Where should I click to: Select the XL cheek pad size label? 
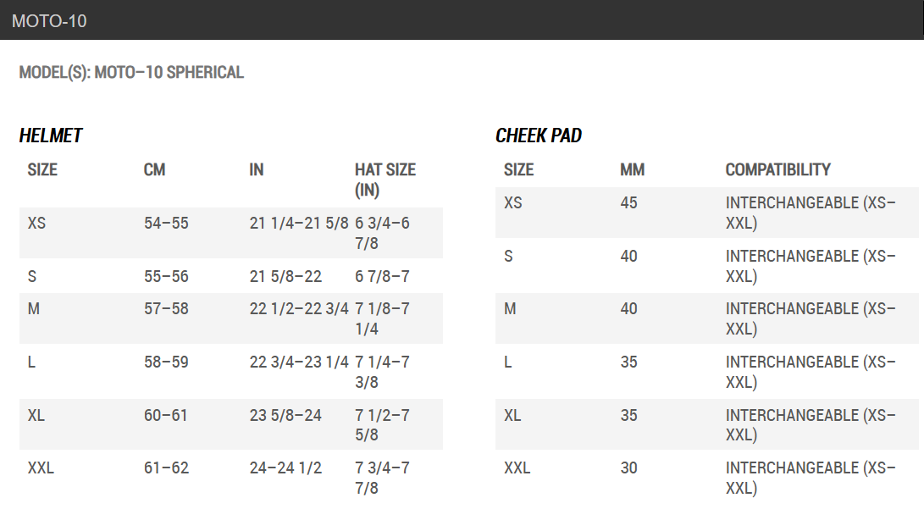click(512, 416)
